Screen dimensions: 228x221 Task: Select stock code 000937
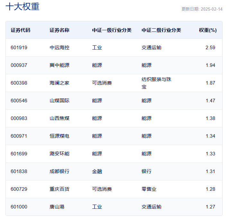point(19,65)
